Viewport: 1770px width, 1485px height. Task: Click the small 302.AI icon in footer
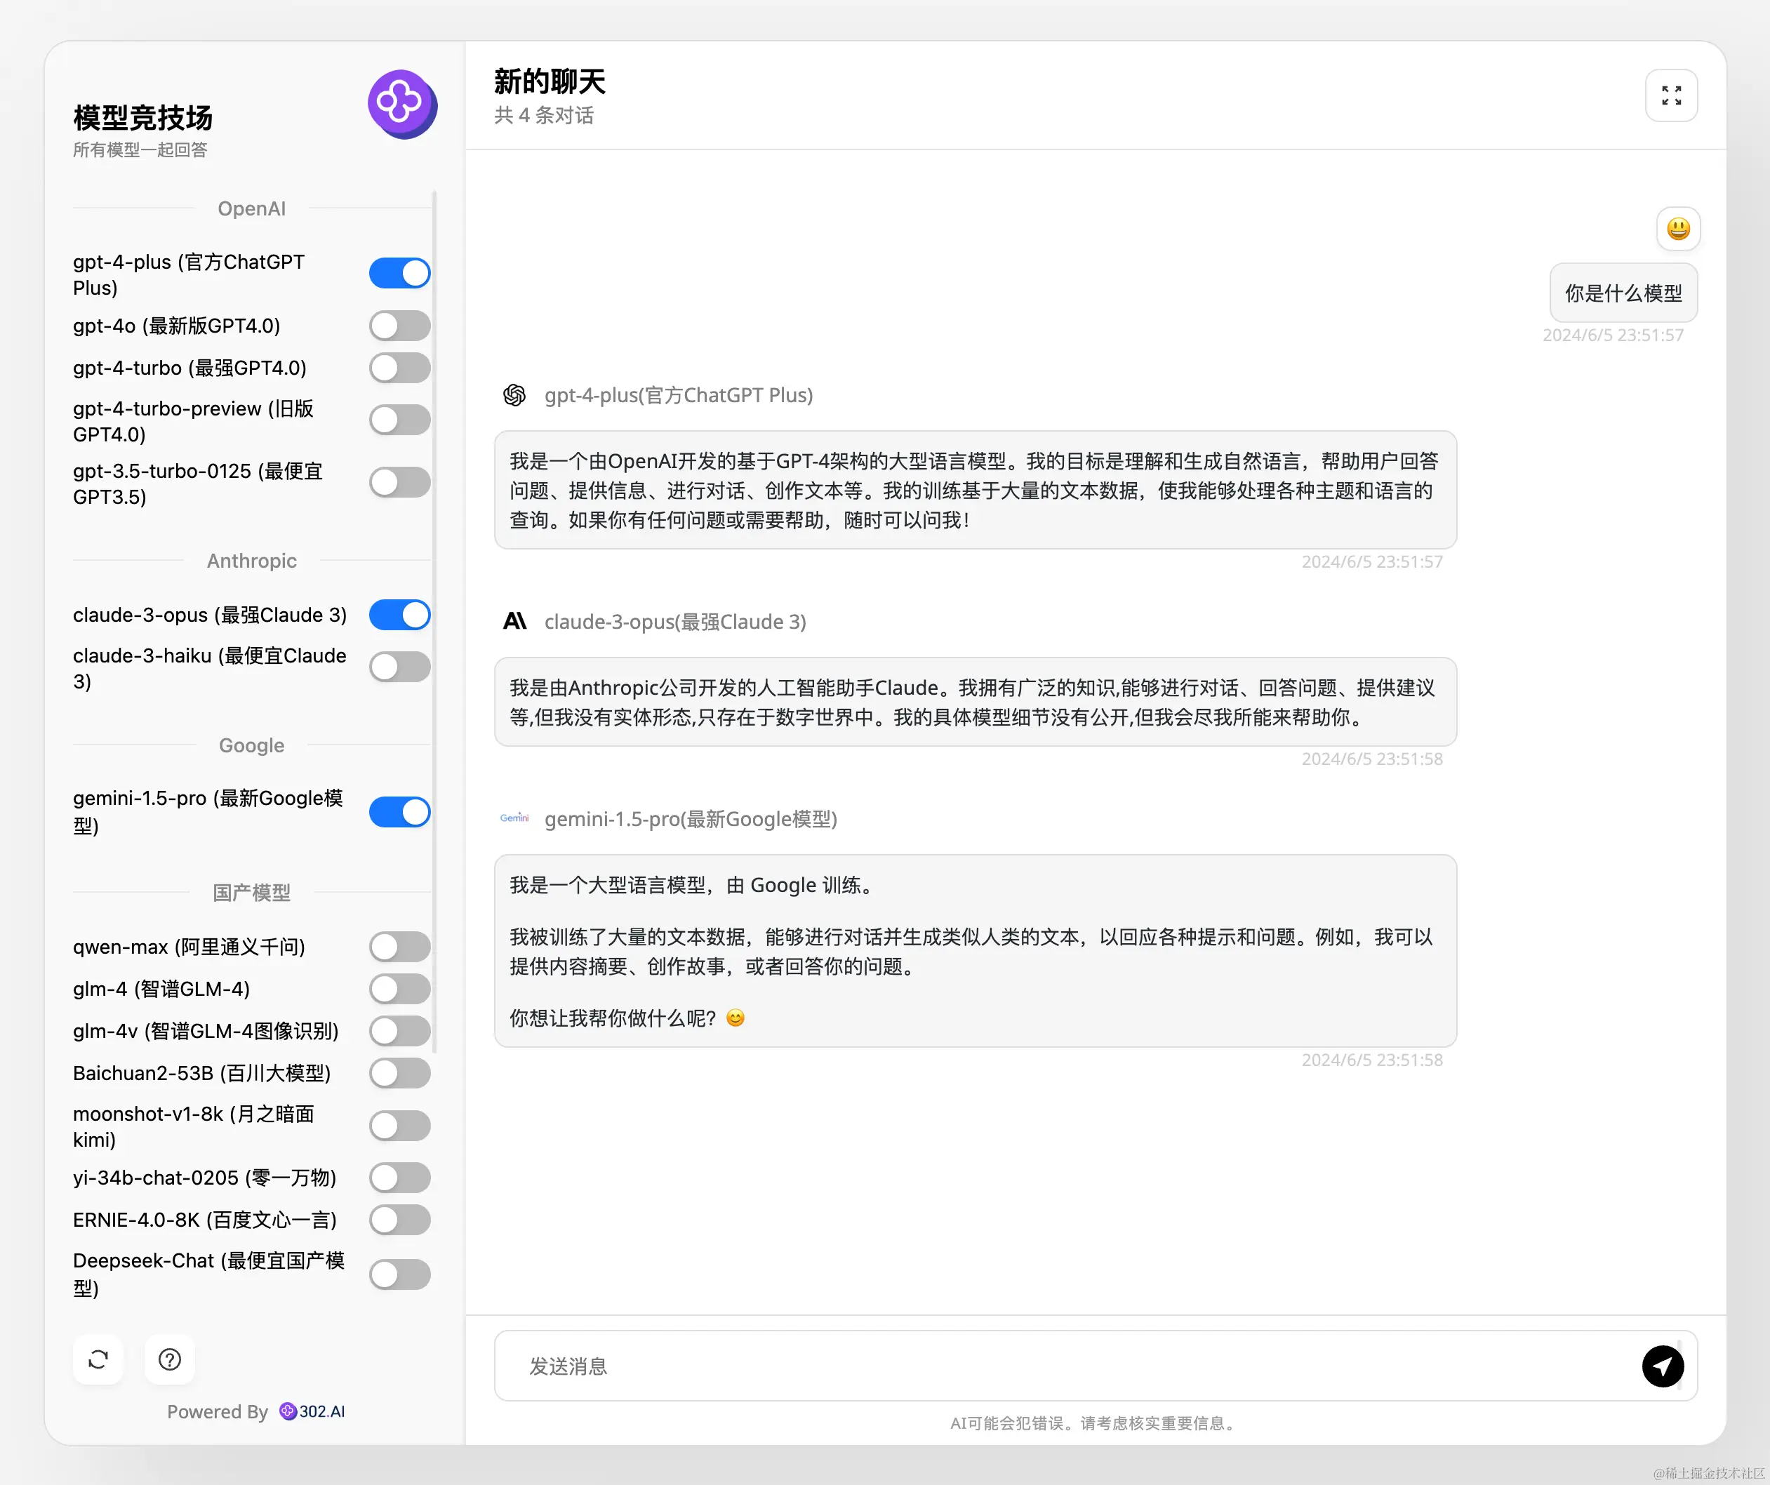pyautogui.click(x=288, y=1412)
